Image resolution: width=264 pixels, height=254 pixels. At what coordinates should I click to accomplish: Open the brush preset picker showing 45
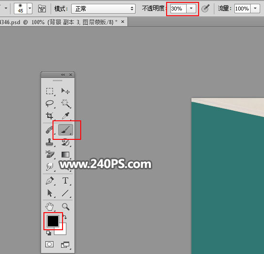click(x=21, y=9)
